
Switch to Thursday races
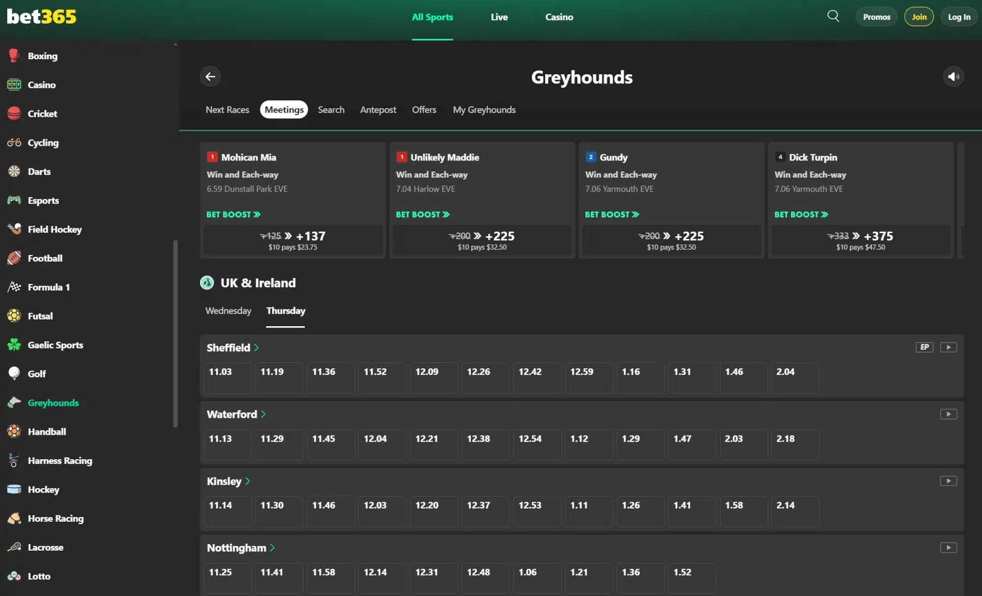[286, 311]
